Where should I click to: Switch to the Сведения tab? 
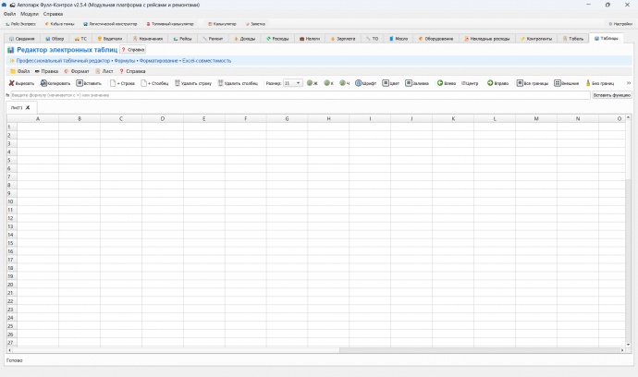pyautogui.click(x=22, y=39)
